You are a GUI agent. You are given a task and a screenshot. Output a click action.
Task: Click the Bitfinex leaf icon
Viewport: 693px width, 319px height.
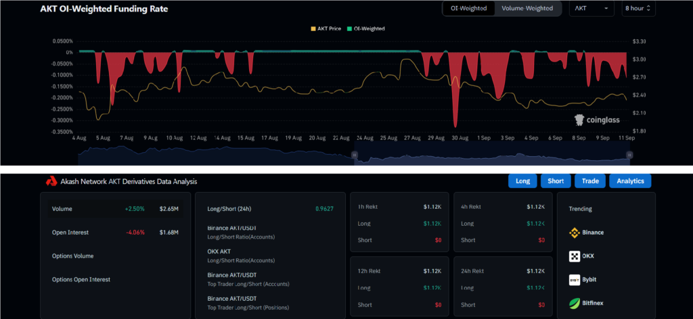[574, 303]
